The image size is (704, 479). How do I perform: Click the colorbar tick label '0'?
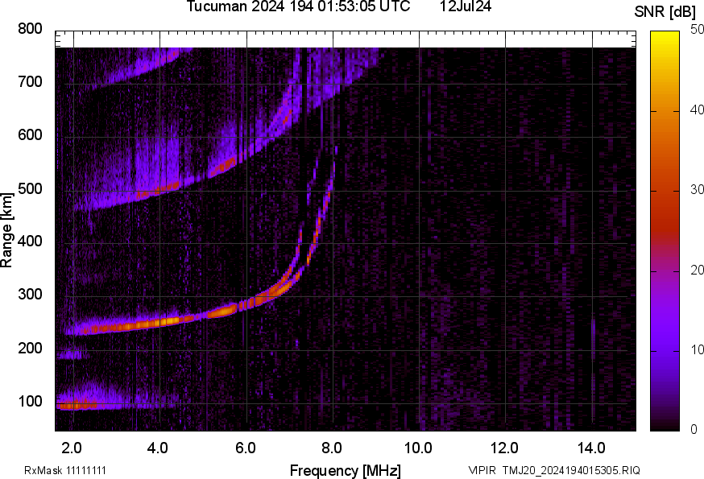[x=694, y=429]
